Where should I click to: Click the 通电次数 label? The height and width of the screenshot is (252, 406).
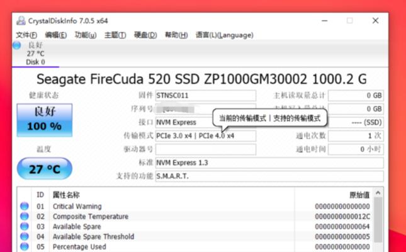point(311,135)
